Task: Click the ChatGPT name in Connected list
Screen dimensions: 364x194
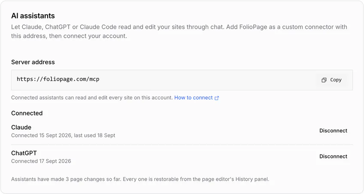Action: coord(24,153)
